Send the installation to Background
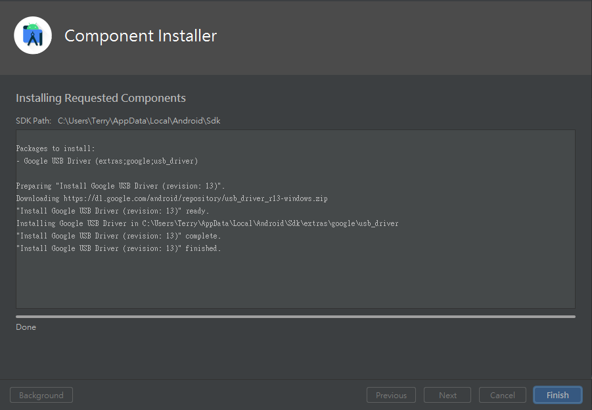The width and height of the screenshot is (592, 410). coord(41,395)
